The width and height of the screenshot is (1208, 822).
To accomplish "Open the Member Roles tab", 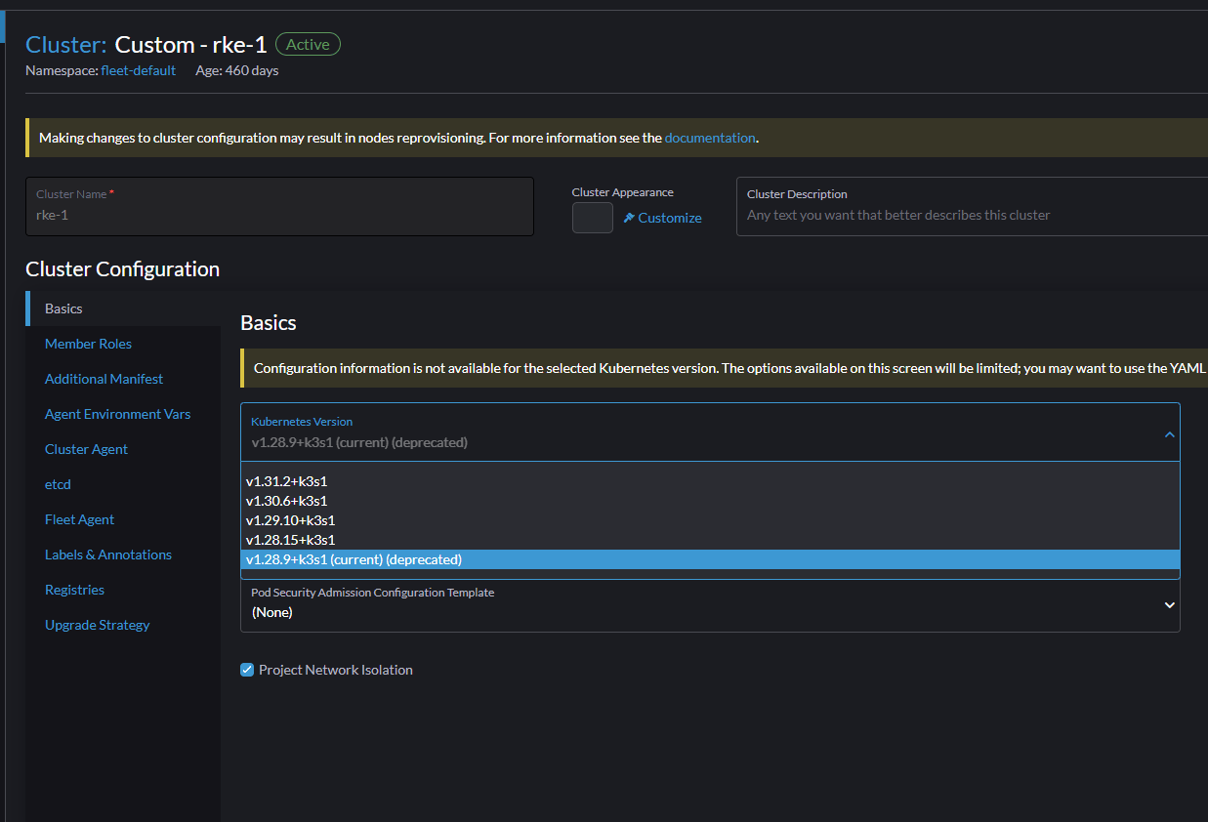I will [x=88, y=344].
